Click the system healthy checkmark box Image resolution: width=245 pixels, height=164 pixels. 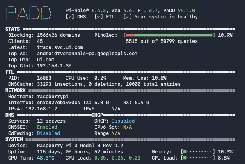[128, 17]
